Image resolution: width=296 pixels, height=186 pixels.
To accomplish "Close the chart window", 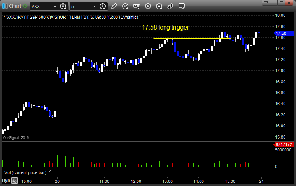I will click(289, 3).
